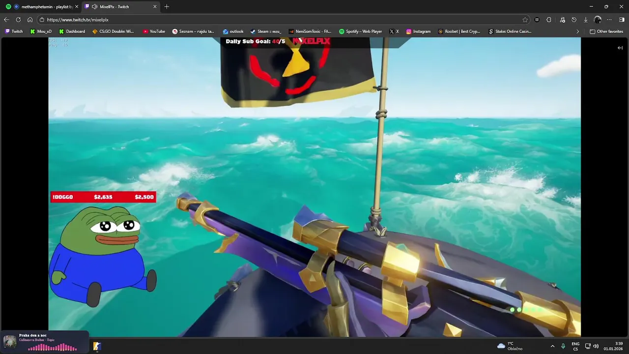Image resolution: width=629 pixels, height=354 pixels.
Task: Add this page to favorites with star
Action: point(525,20)
